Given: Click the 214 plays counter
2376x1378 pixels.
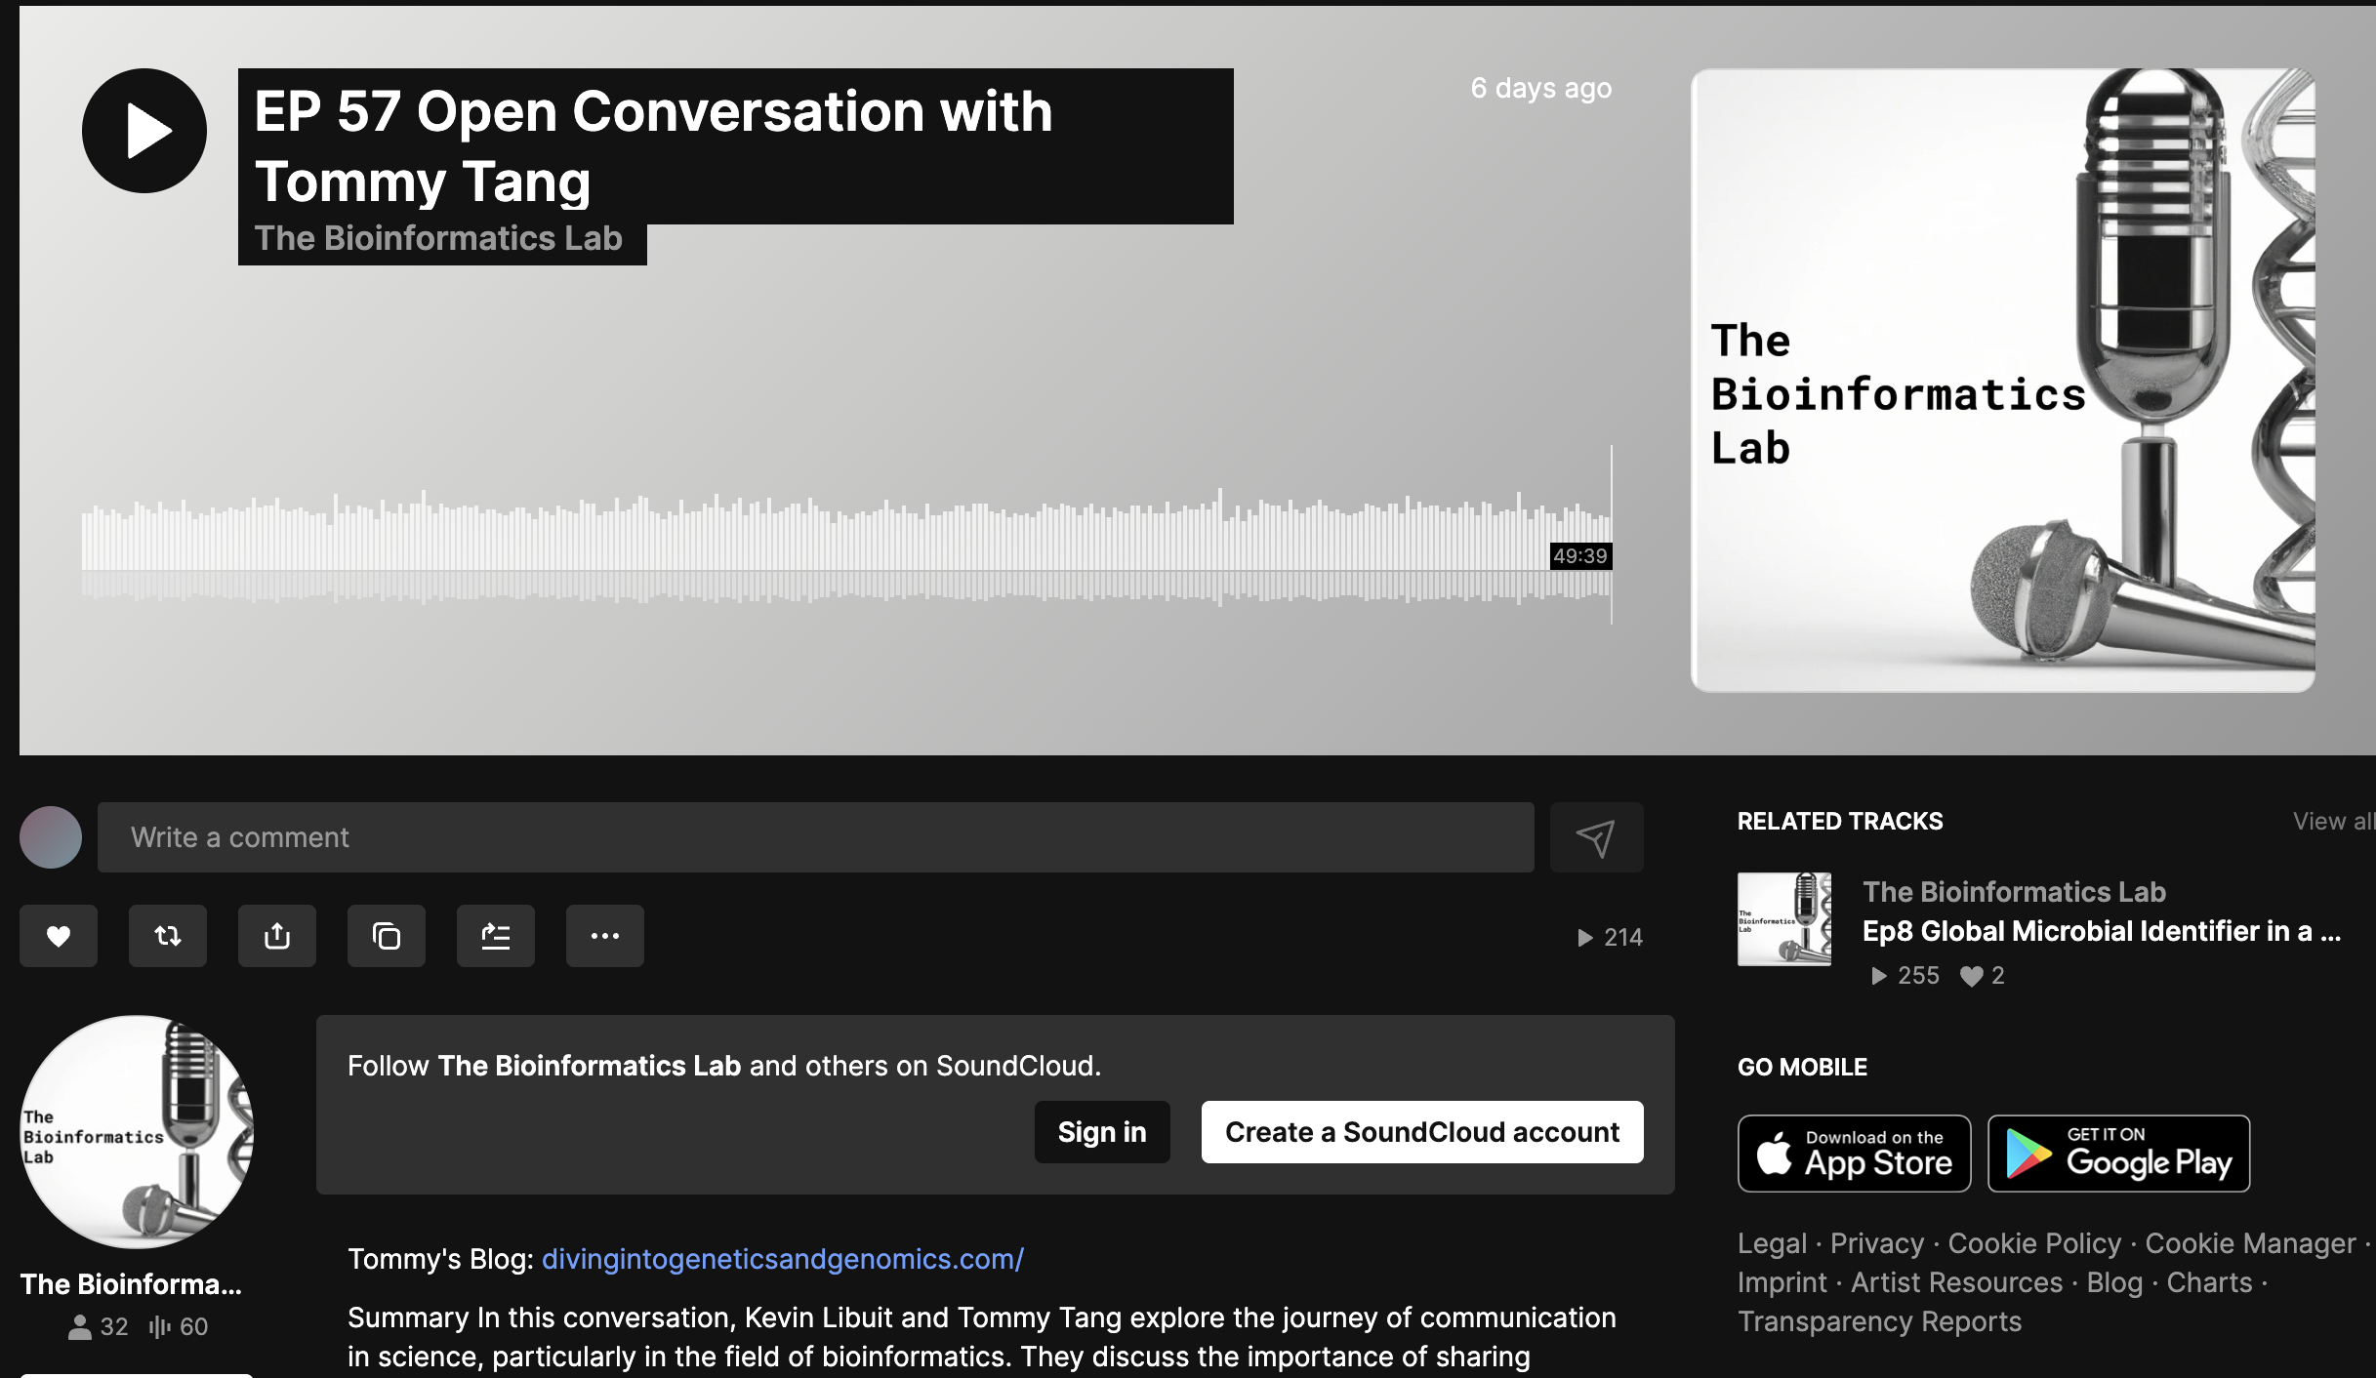Looking at the screenshot, I should pos(1611,937).
